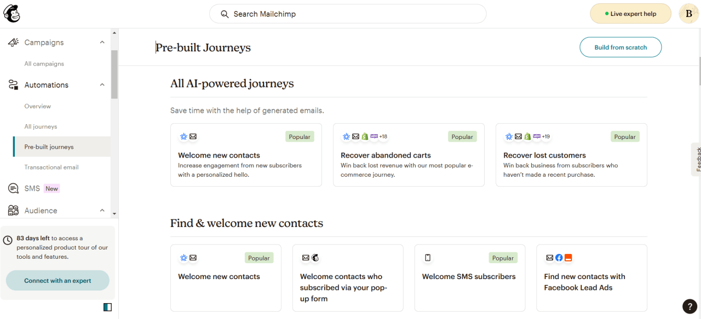The image size is (701, 319).
Task: Open the Feedback tab on the right edge
Action: click(697, 159)
